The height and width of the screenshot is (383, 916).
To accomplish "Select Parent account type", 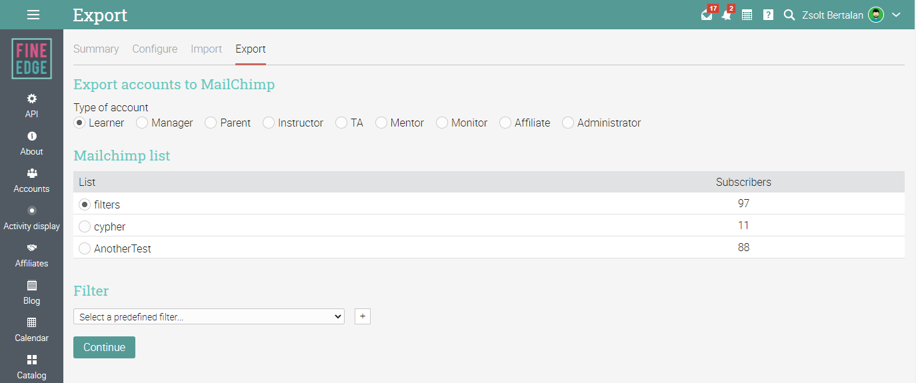I will [x=211, y=123].
